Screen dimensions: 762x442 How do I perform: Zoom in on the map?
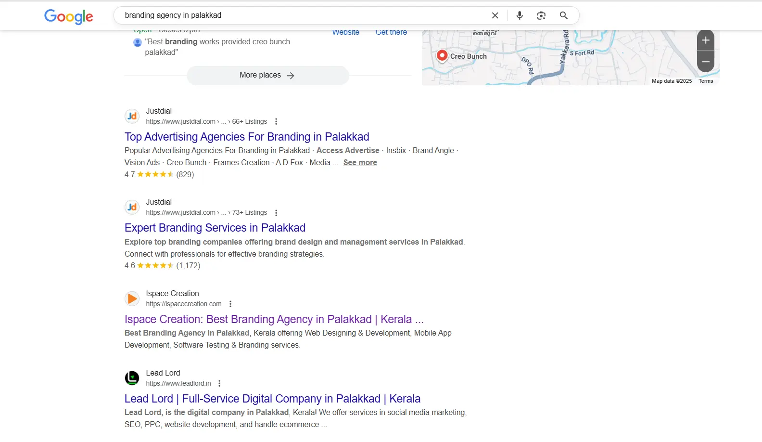point(705,40)
